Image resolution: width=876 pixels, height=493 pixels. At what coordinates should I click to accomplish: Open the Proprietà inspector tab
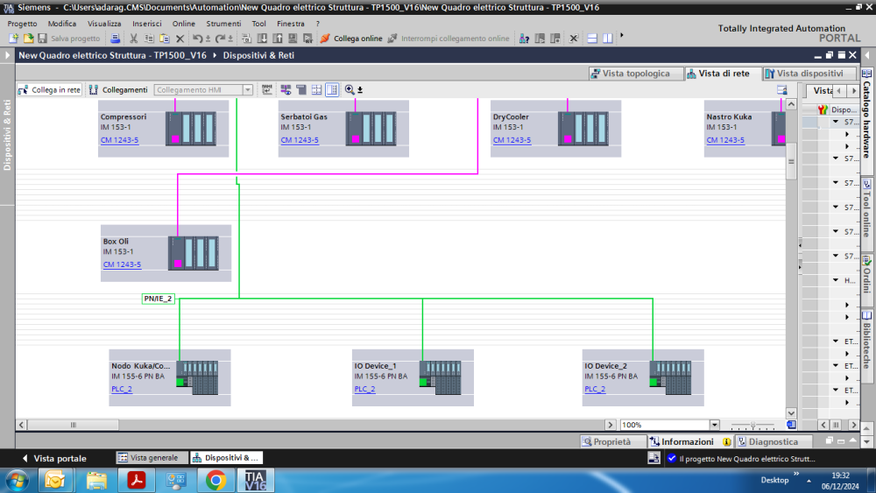tap(612, 441)
